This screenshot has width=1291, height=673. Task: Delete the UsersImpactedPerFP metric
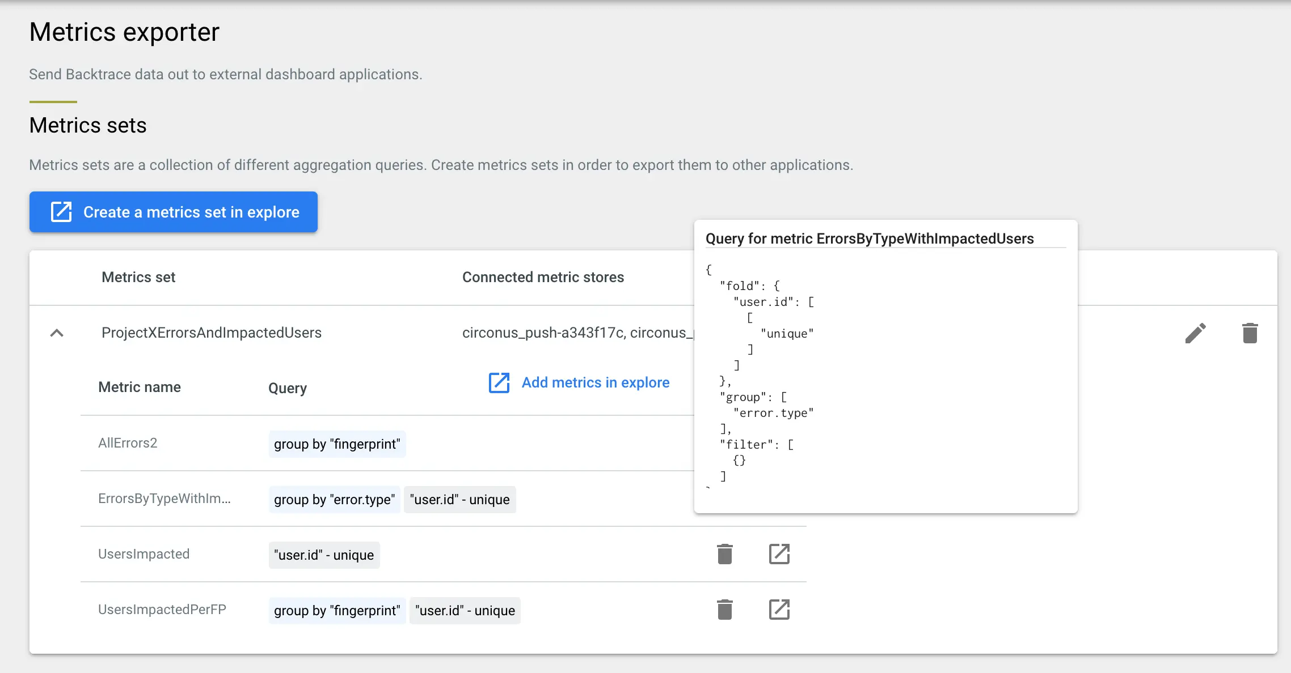click(724, 610)
